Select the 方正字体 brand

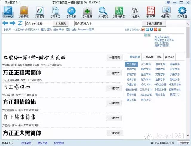coord(131,64)
